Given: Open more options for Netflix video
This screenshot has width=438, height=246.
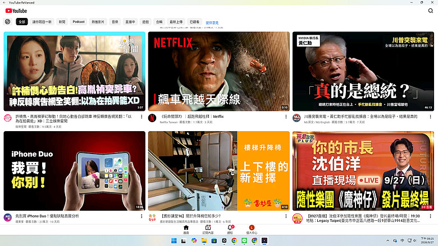Looking at the screenshot, I should (x=286, y=117).
